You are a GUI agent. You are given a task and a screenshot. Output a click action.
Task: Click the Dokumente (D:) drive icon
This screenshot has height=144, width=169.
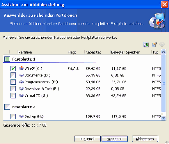(x=21, y=75)
